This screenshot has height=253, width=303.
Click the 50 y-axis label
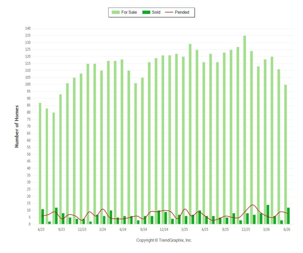(29, 155)
